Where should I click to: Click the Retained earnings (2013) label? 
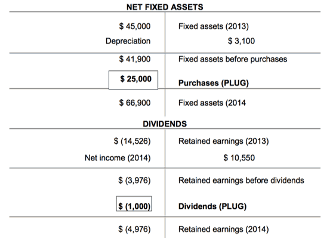pyautogui.click(x=223, y=141)
